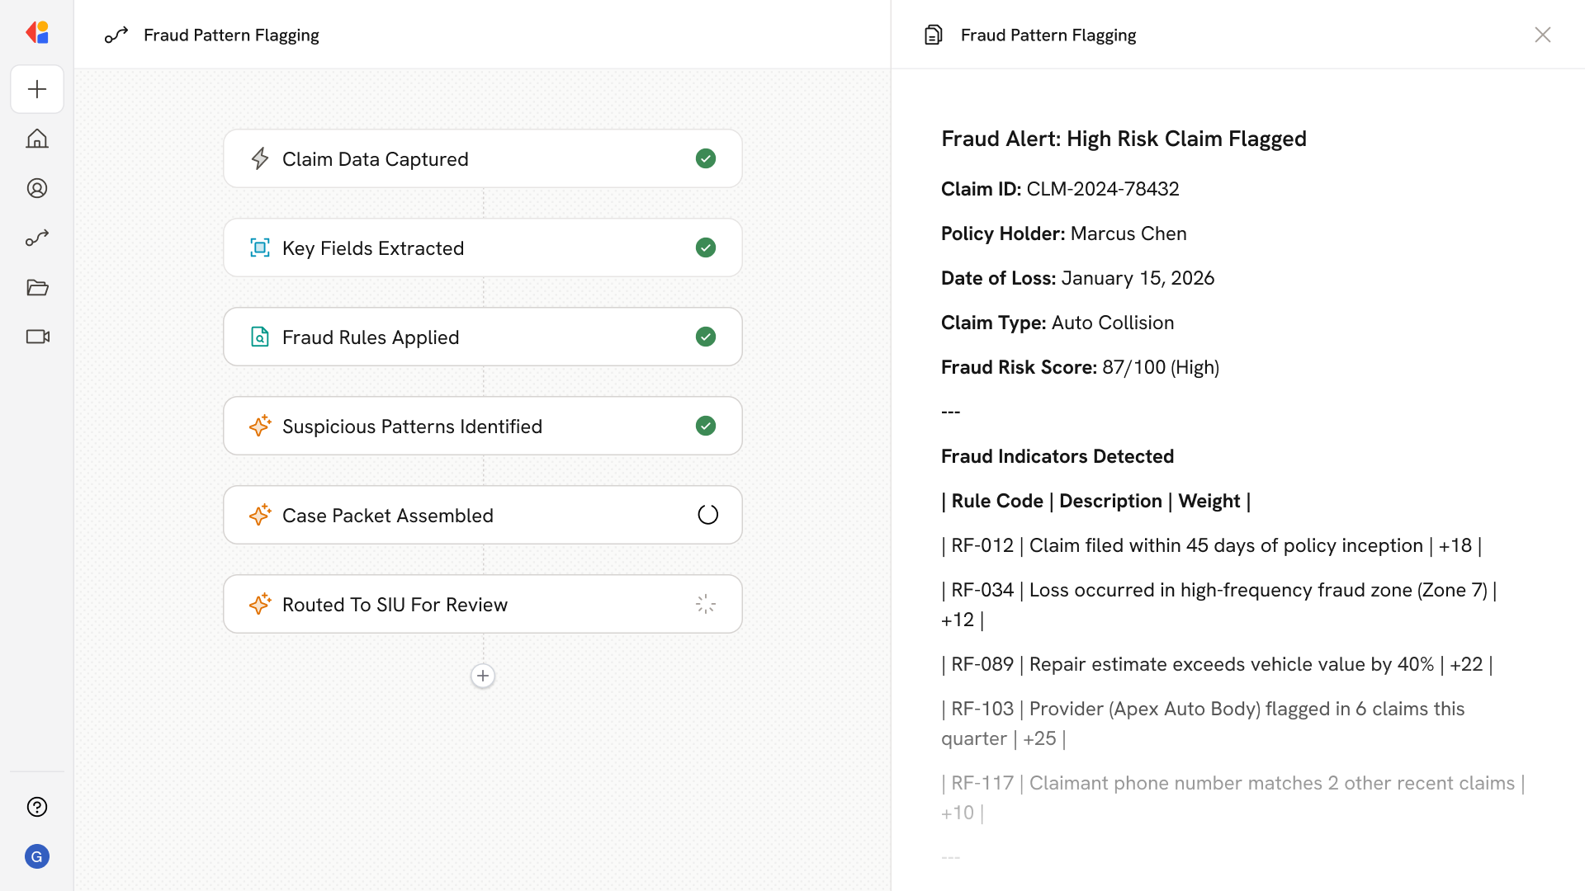This screenshot has height=891, width=1585.
Task: Click the Fraud Pattern Flagging workflow title
Action: [x=231, y=35]
